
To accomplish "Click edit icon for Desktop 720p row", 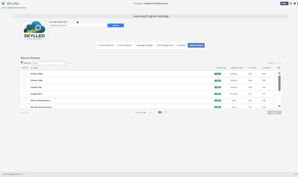I will click(275, 87).
